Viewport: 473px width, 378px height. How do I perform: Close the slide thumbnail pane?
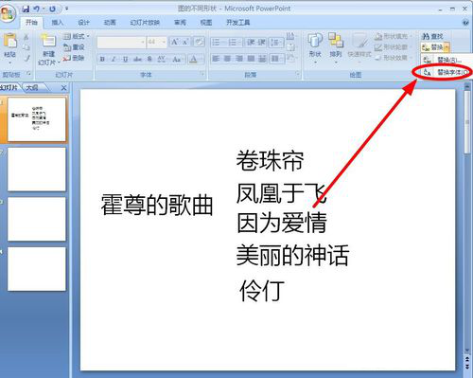click(63, 88)
